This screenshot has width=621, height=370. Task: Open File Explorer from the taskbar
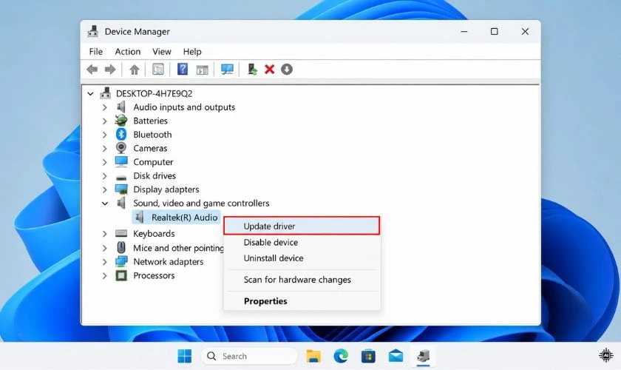point(313,356)
